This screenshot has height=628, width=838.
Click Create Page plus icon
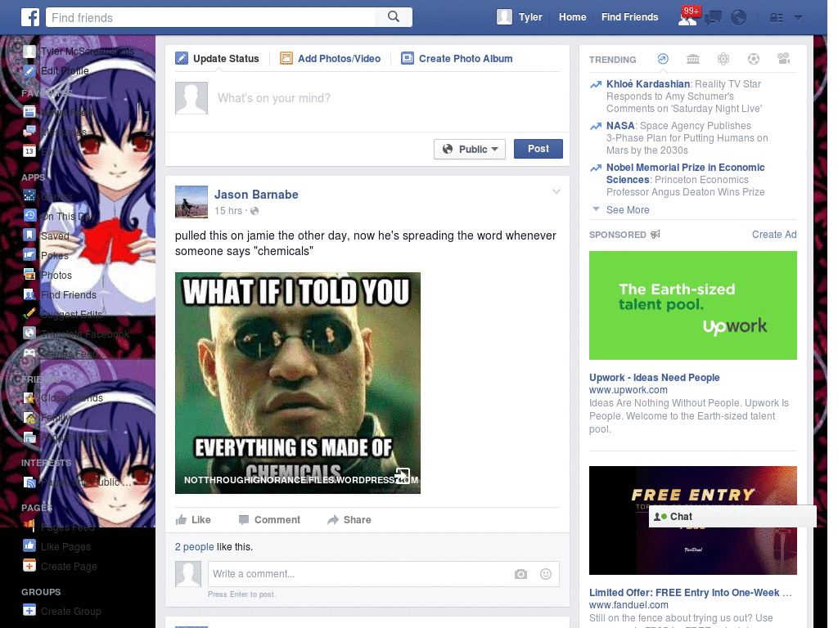[x=29, y=566]
